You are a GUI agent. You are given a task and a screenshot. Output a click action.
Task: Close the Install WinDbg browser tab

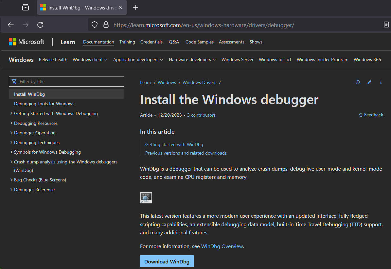120,8
